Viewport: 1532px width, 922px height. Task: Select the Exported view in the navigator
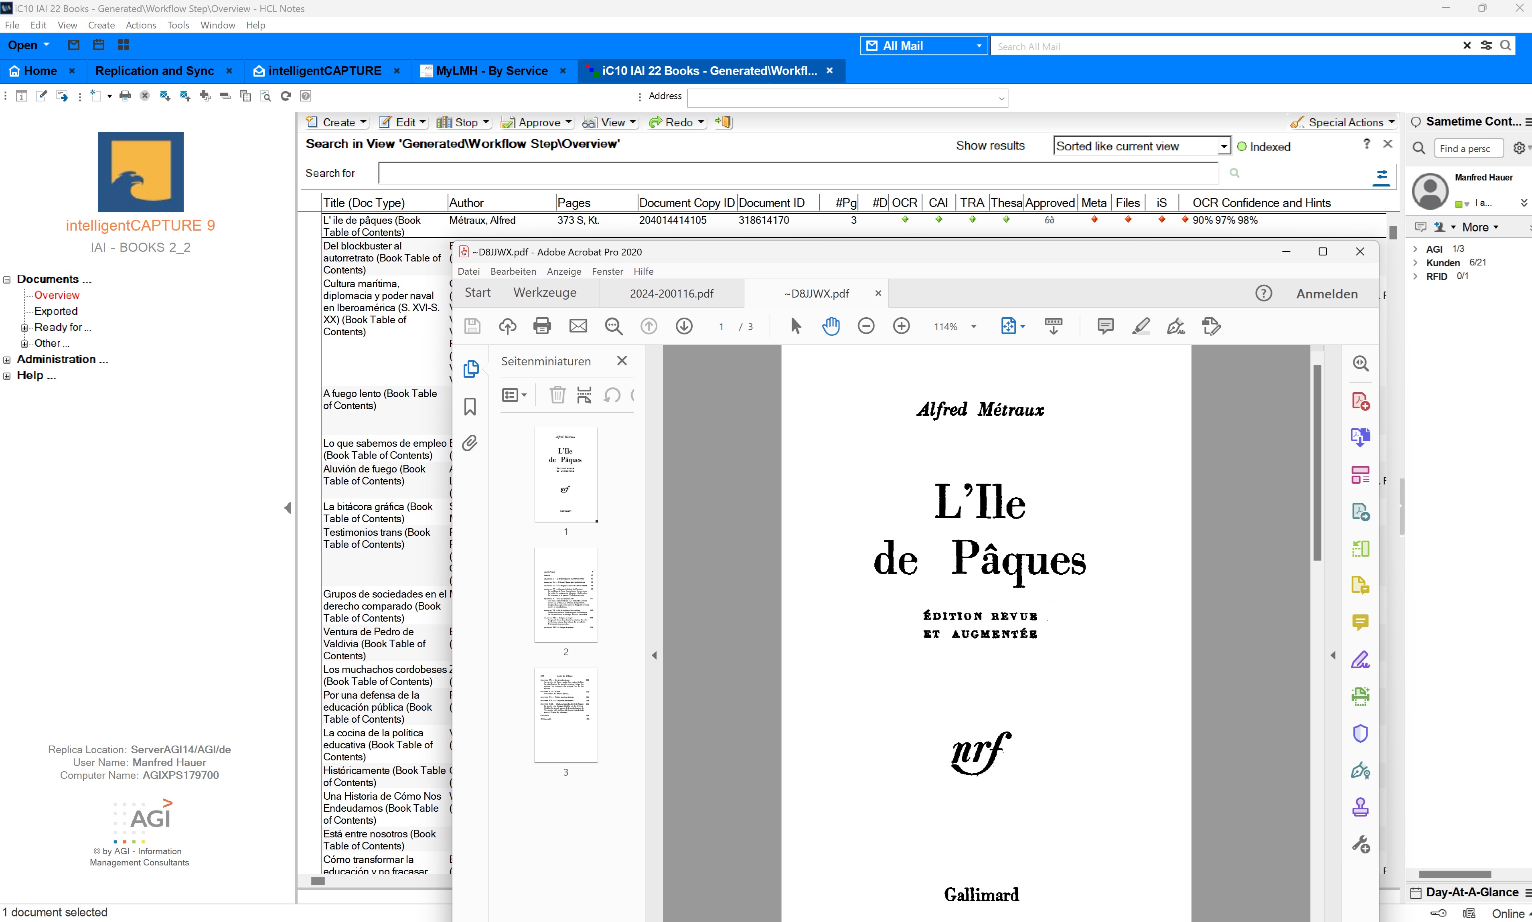click(x=56, y=311)
